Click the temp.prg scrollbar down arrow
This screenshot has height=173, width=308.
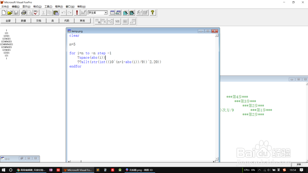coord(217,159)
